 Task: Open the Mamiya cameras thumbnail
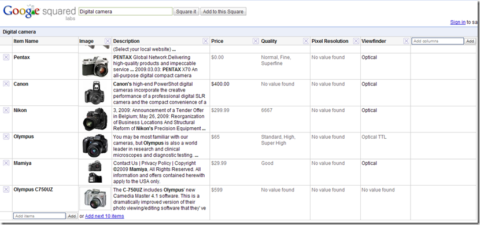click(95, 172)
